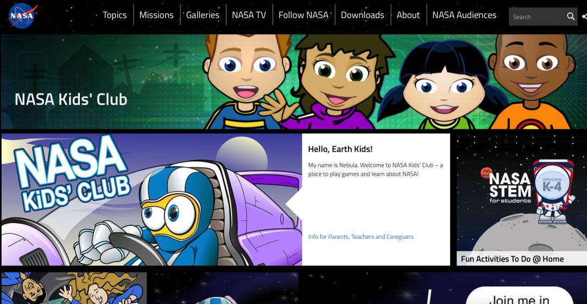Click the Fun Activities To Do @ Home caption
The height and width of the screenshot is (304, 587).
512,259
